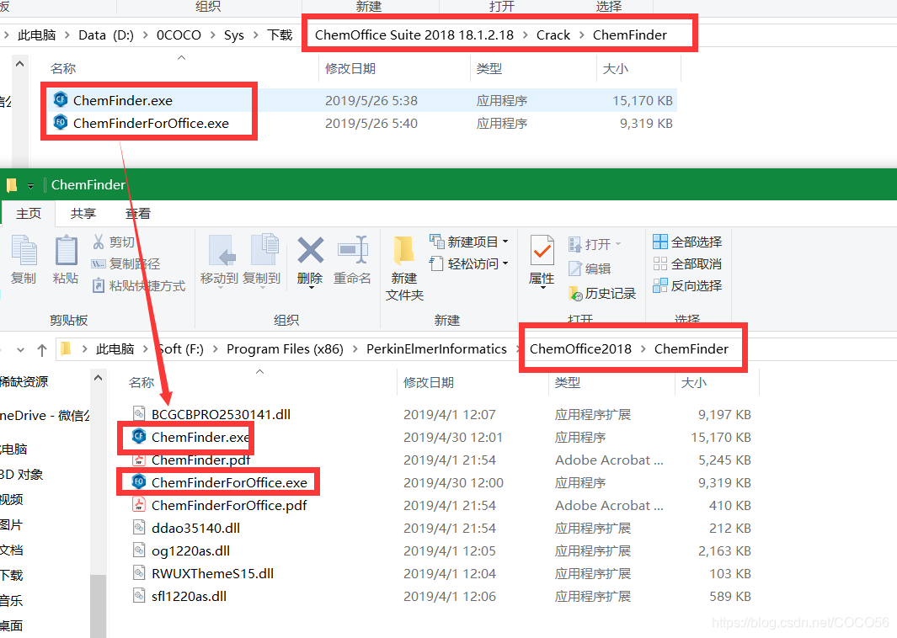This screenshot has width=897, height=638.
Task: Open 3D 对象 in navigation pane
Action: (x=21, y=475)
